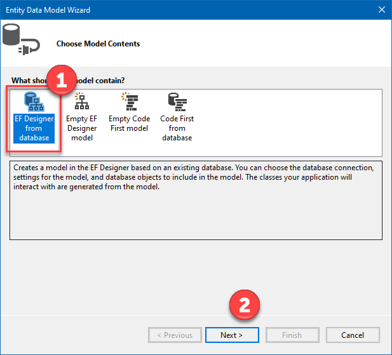Click the "Code First from database" label
The width and height of the screenshot is (392, 355).
point(177,128)
